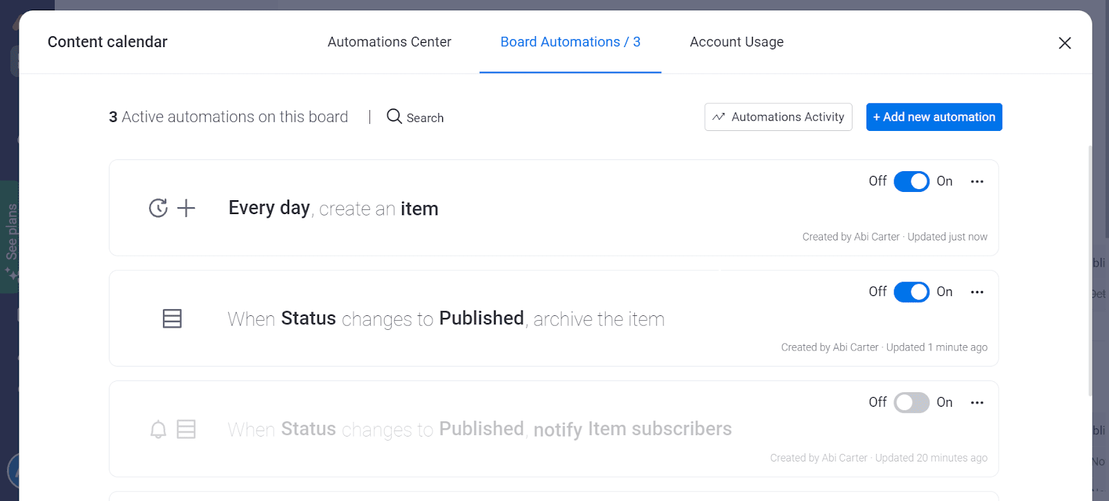Click the Content calendar title
The height and width of the screenshot is (501, 1109).
(x=107, y=42)
